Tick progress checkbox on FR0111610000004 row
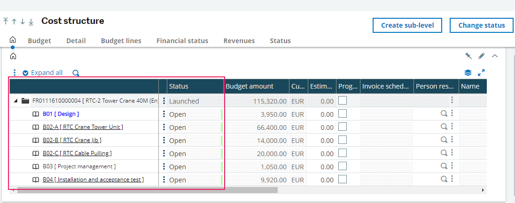 [x=343, y=100]
